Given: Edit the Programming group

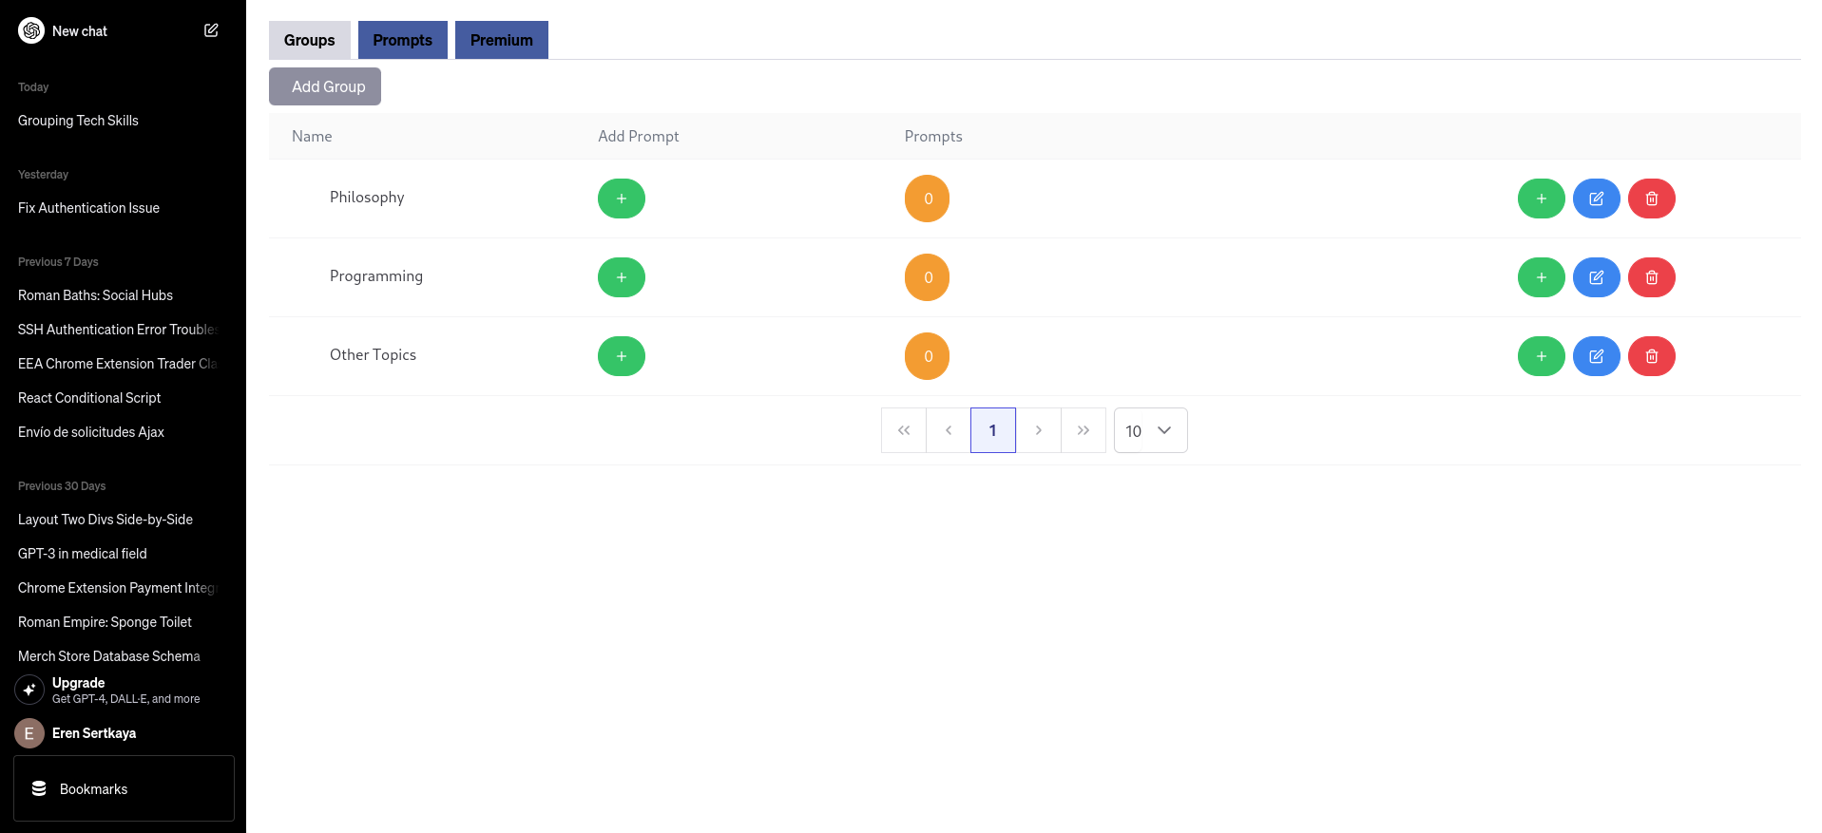Looking at the screenshot, I should point(1596,277).
